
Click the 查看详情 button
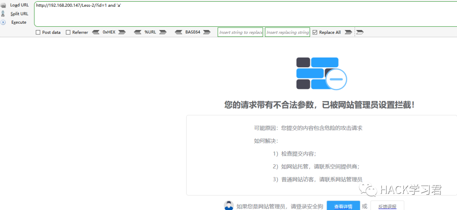(x=343, y=207)
